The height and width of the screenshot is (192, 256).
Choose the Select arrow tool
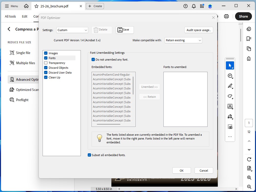pos(230,65)
